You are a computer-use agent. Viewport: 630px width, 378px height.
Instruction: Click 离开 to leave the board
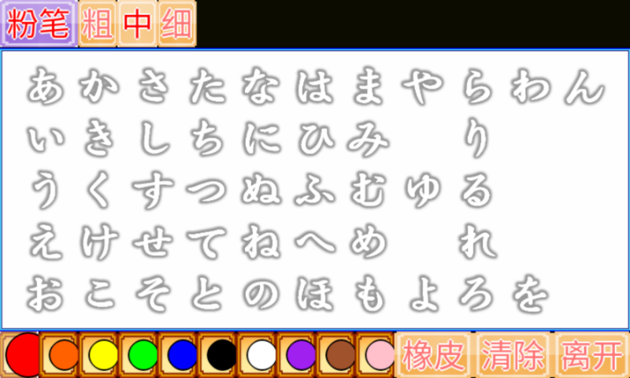point(592,355)
